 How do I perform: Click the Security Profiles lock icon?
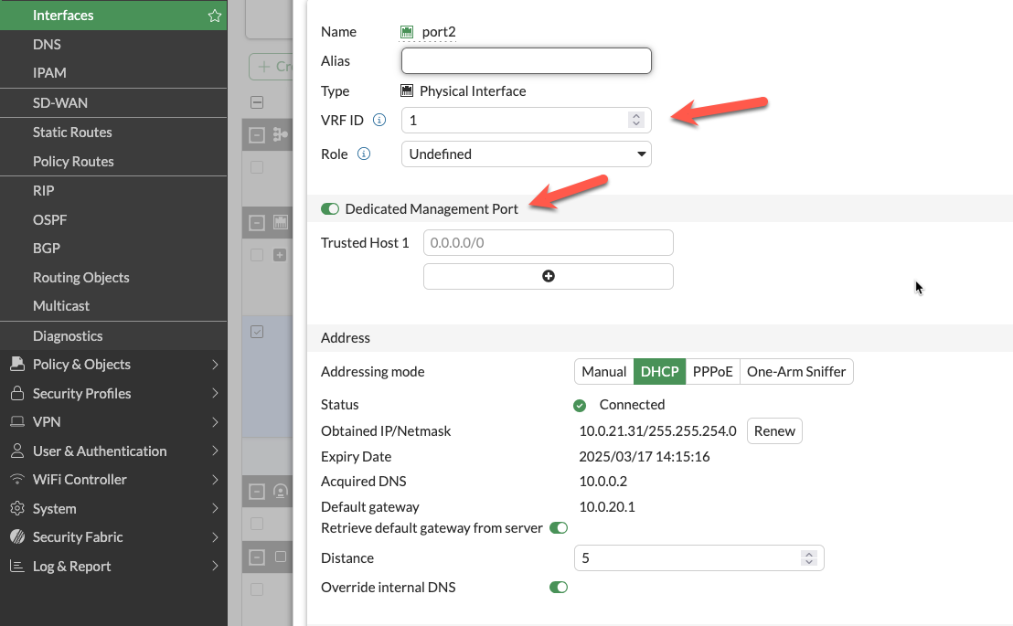click(x=16, y=393)
